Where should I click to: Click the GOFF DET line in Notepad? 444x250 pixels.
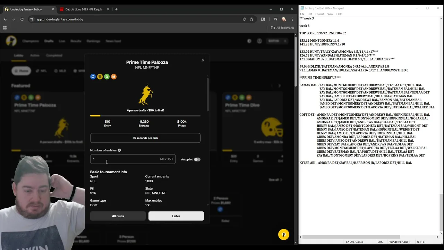click(365, 115)
